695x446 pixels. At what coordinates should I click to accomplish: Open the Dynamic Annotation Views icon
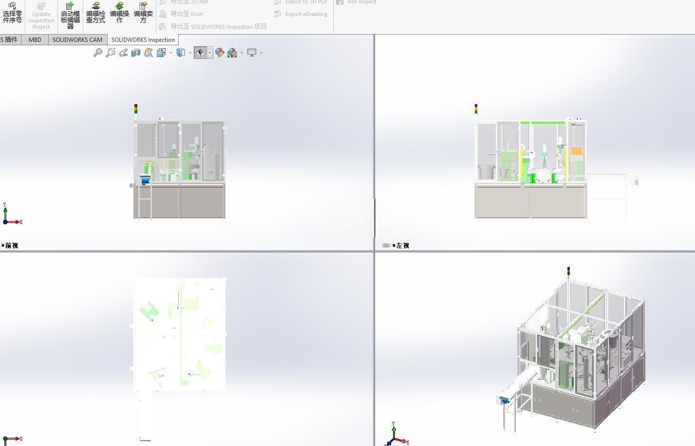tap(148, 53)
